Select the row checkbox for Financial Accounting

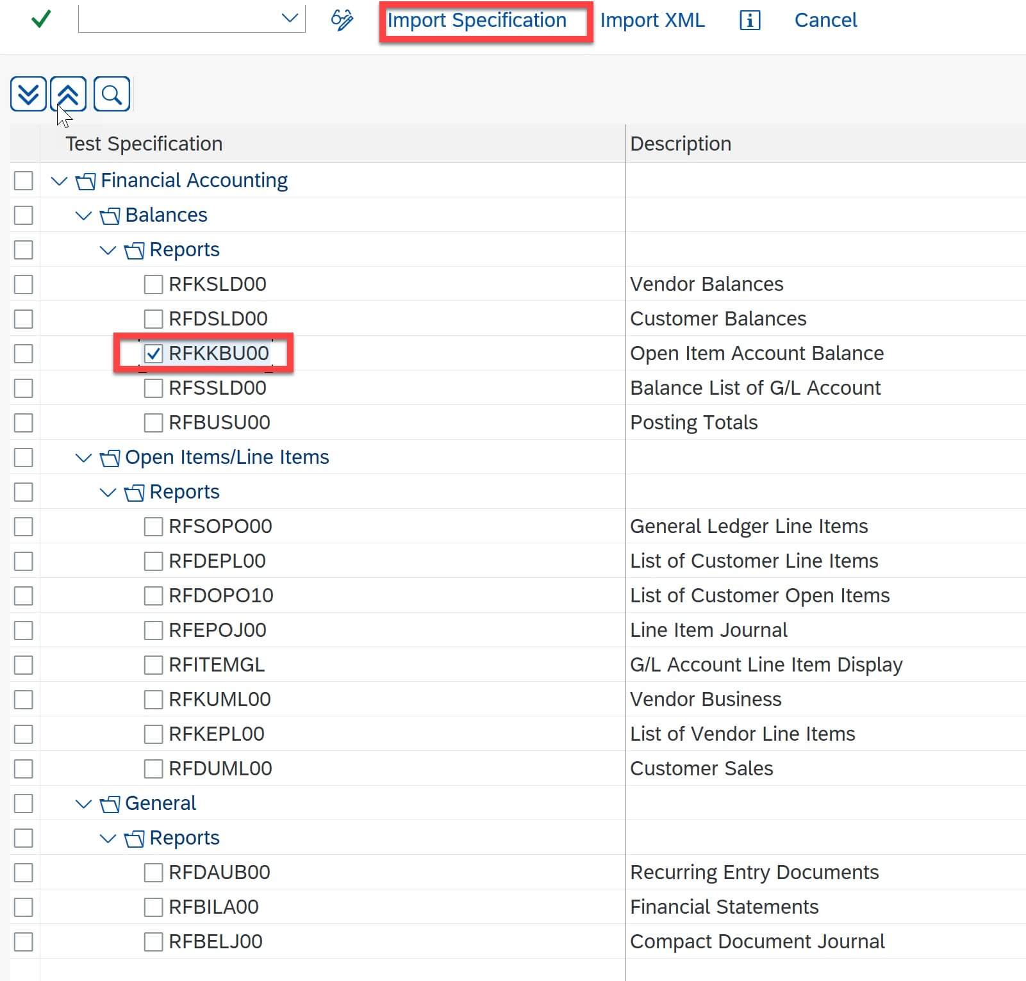(23, 180)
